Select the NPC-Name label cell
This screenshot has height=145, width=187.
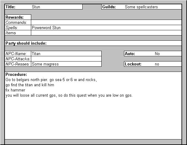18,54
